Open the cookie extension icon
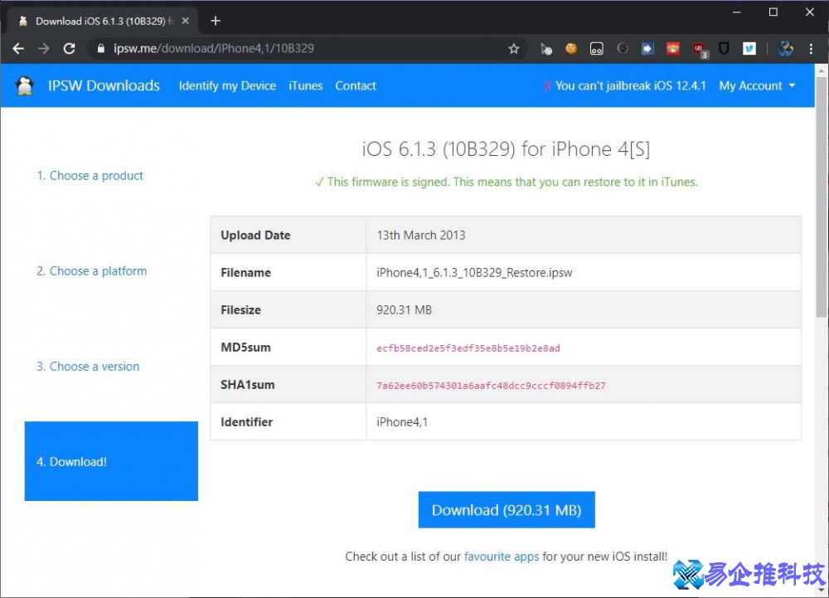The height and width of the screenshot is (598, 829). pyautogui.click(x=571, y=49)
